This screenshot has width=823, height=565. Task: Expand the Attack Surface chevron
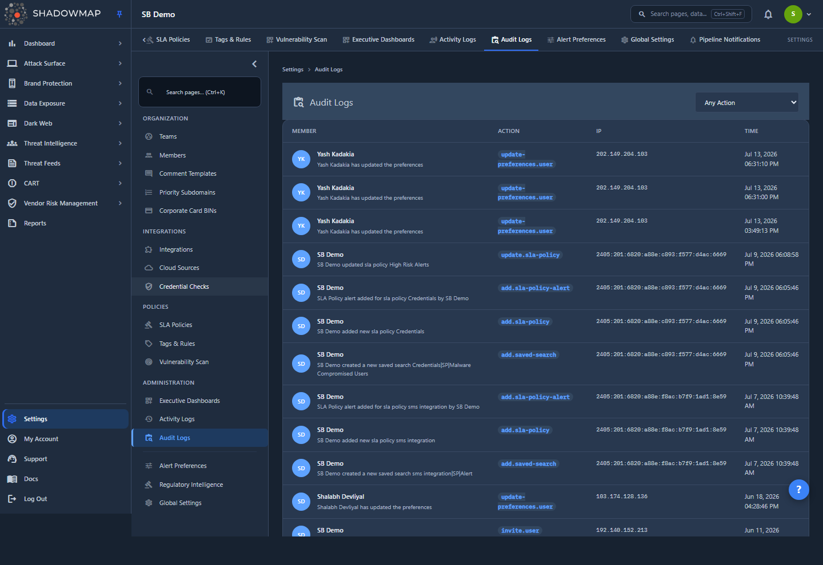(120, 63)
